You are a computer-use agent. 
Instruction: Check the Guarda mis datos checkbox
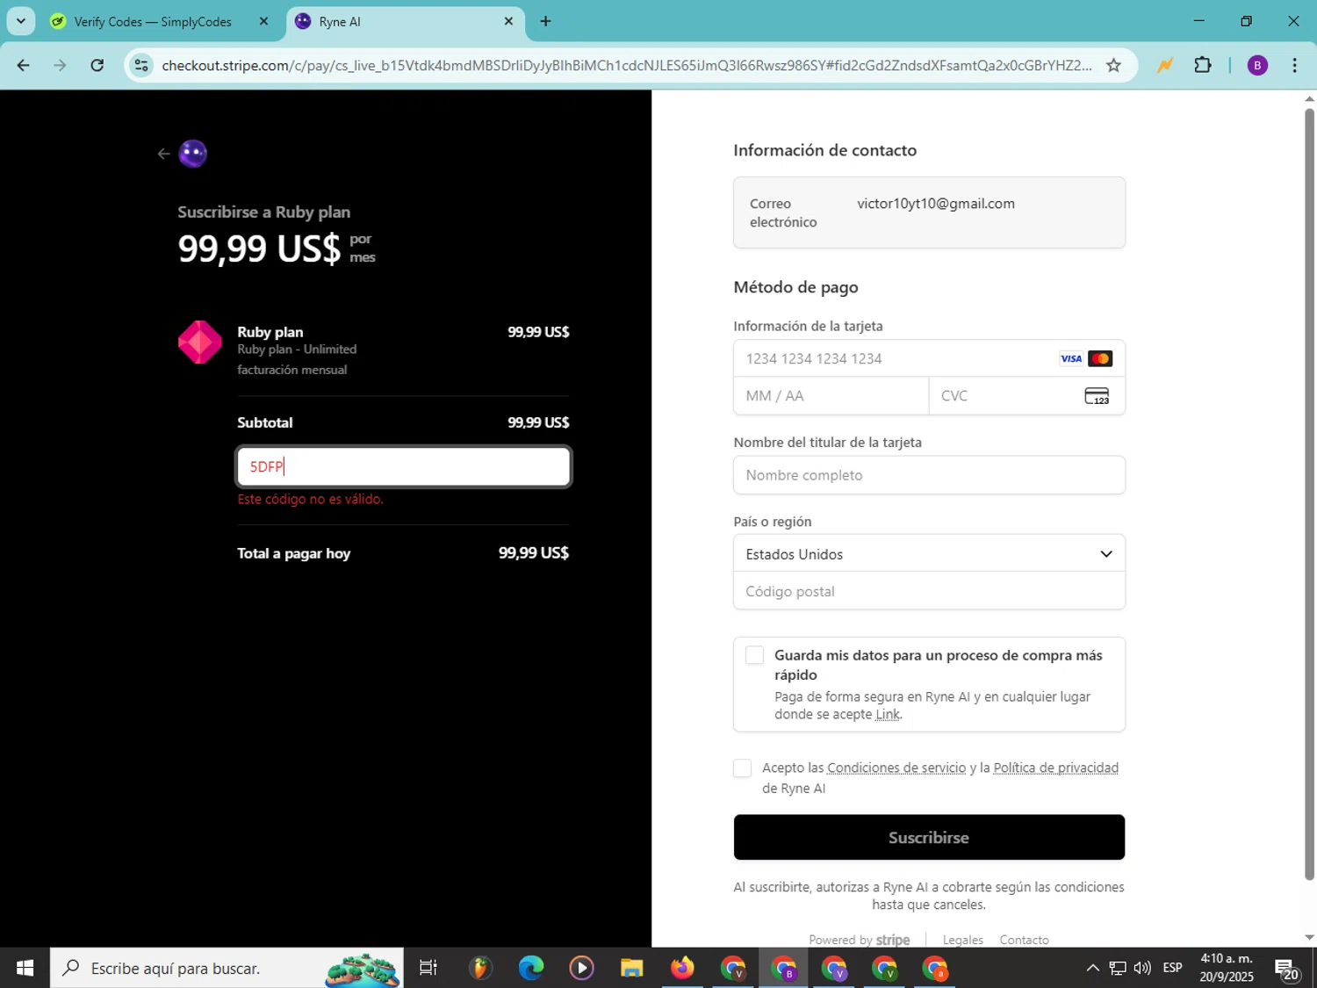pyautogui.click(x=754, y=655)
